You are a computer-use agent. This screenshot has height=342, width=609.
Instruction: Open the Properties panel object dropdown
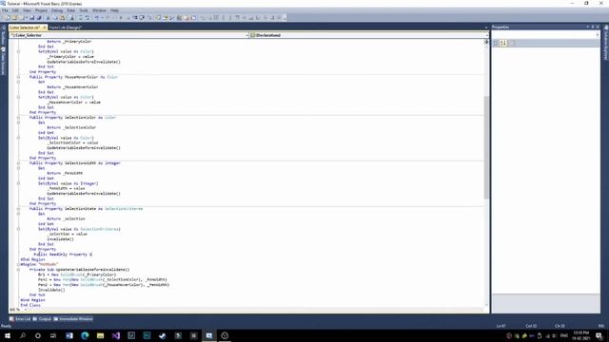(x=545, y=35)
